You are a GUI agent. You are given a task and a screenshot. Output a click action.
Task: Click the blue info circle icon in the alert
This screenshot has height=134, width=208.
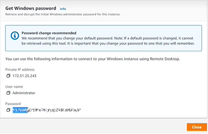point(15,35)
